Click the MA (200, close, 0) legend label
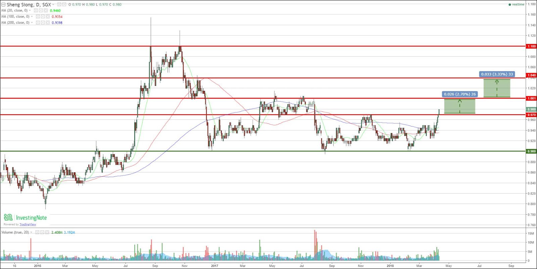This screenshot has height=269, width=537. (x=15, y=22)
